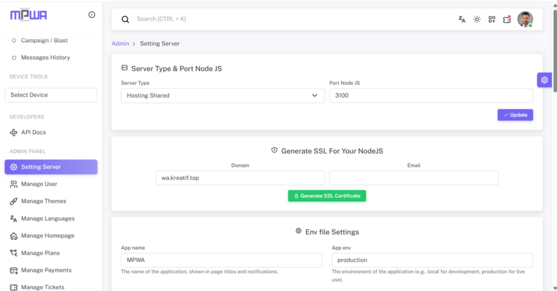
Task: Click the Manage Plans icon
Action: [13, 253]
